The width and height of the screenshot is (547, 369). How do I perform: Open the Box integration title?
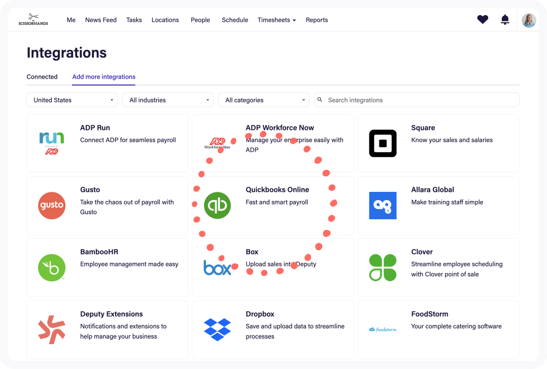coord(252,252)
